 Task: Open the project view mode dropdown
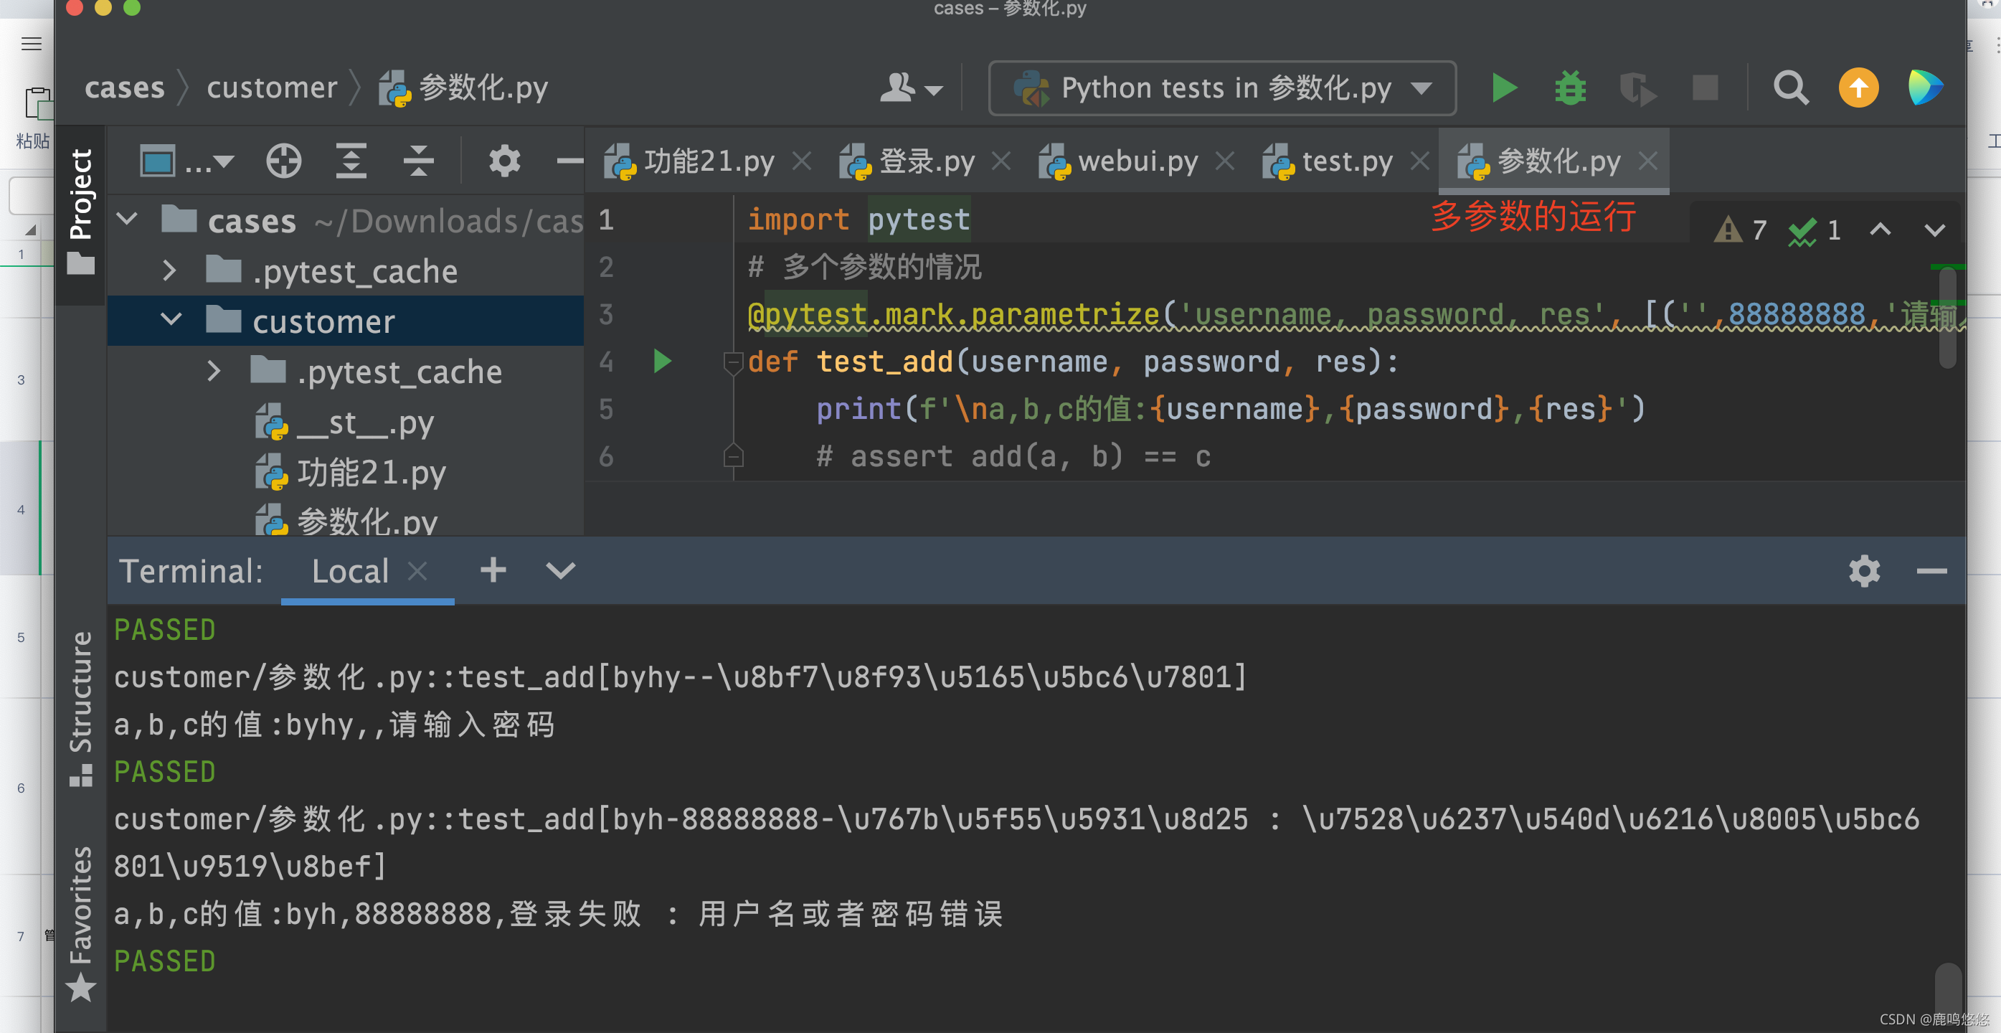(186, 161)
